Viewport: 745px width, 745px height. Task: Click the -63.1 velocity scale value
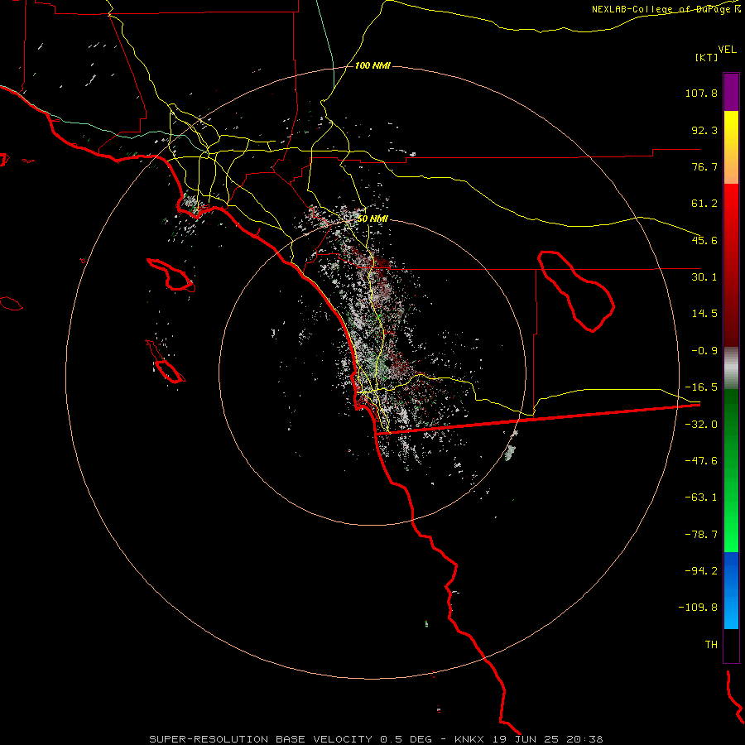pos(701,497)
